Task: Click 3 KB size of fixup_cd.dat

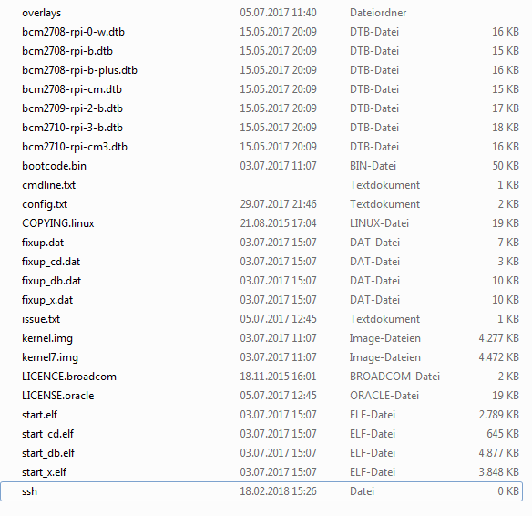Action: [508, 262]
